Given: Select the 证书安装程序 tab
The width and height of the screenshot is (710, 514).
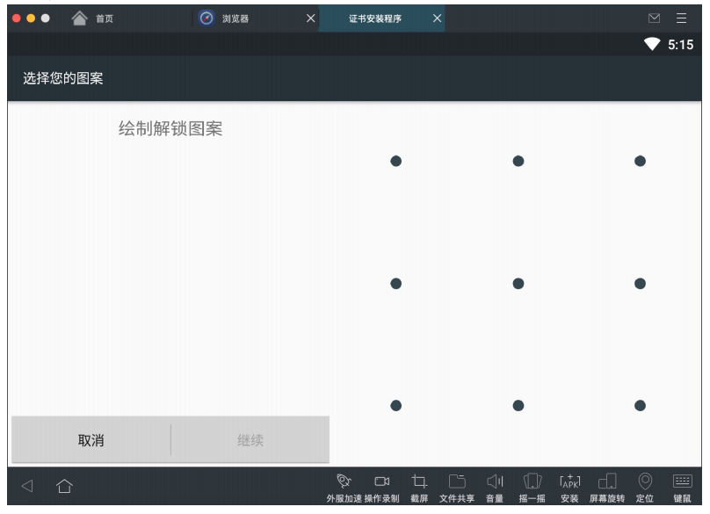Looking at the screenshot, I should point(375,18).
